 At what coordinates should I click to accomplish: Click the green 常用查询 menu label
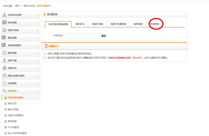point(12,91)
